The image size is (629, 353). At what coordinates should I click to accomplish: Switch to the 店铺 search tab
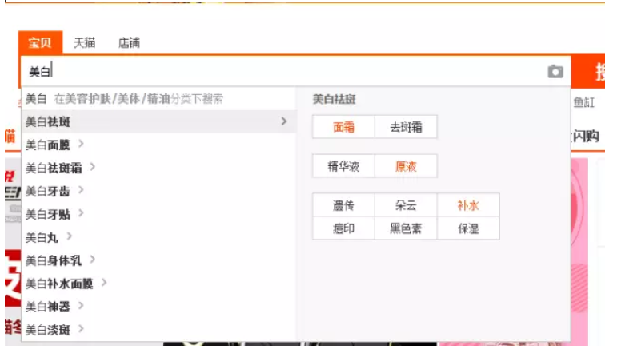[x=128, y=43]
